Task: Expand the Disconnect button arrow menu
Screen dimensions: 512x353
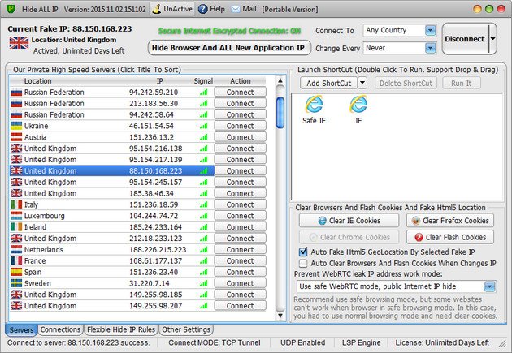Action: pyautogui.click(x=492, y=39)
